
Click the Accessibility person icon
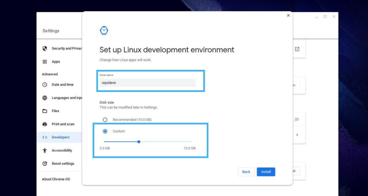45,150
